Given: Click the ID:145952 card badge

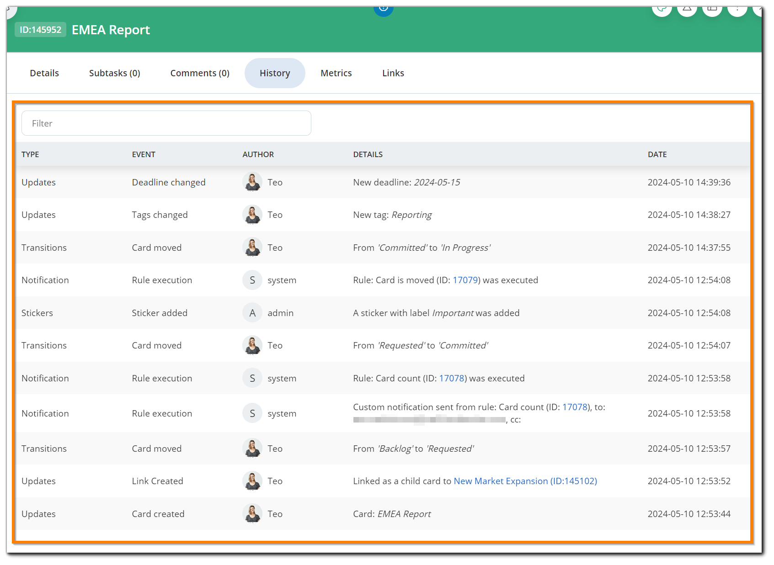Looking at the screenshot, I should pos(40,30).
